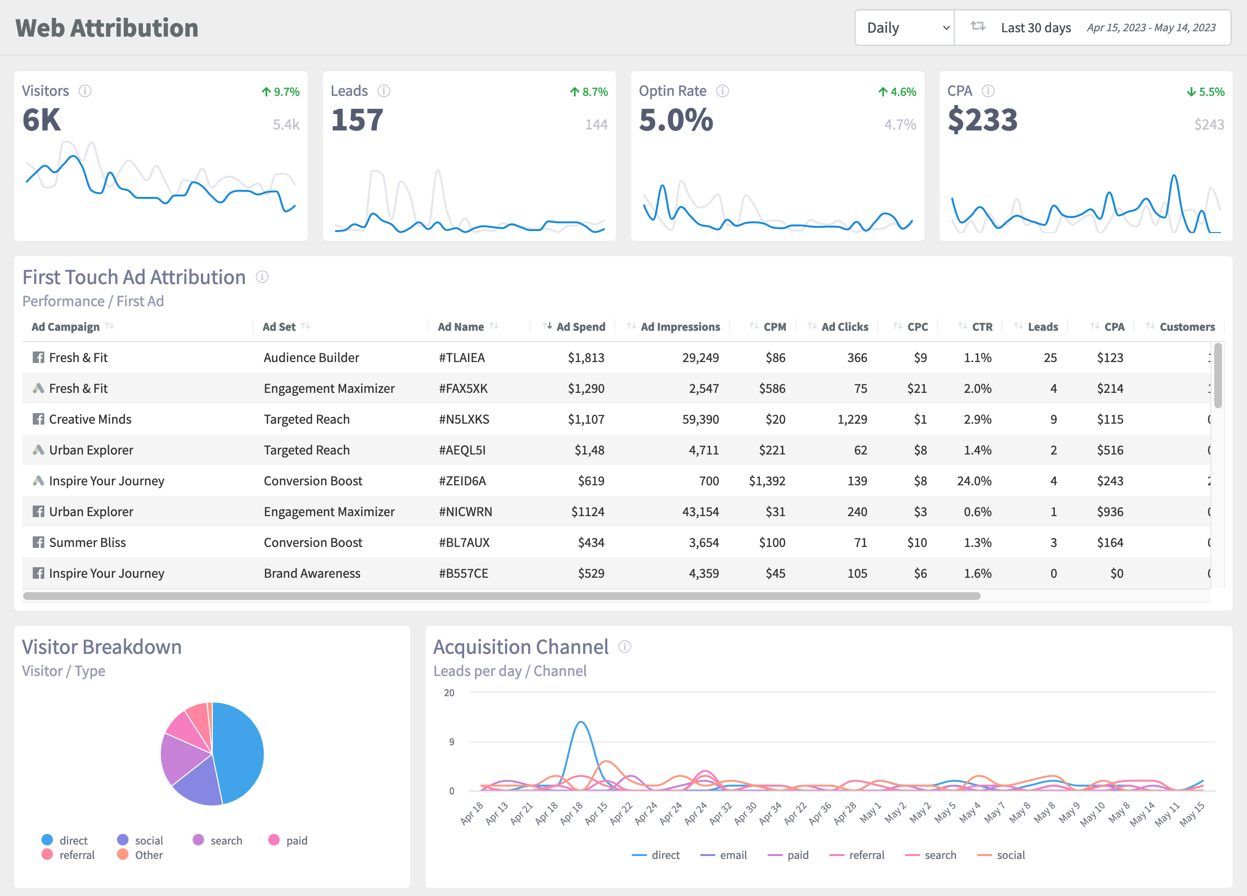Click sort arrows icon before CTR
Viewport: 1247px width, 896px height.
pyautogui.click(x=962, y=326)
